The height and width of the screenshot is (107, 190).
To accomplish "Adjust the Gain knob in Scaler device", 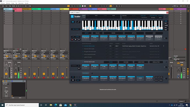I will tap(6, 89).
